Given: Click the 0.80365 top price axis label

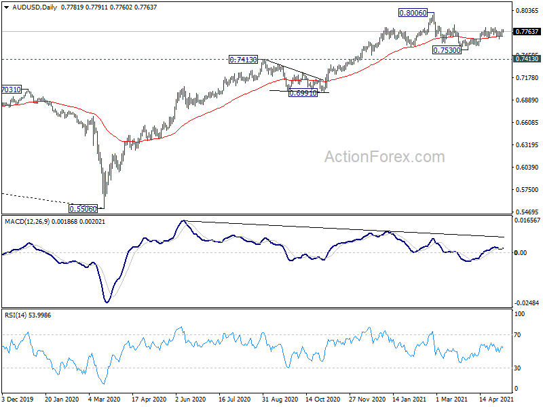Looking at the screenshot, I should point(527,11).
